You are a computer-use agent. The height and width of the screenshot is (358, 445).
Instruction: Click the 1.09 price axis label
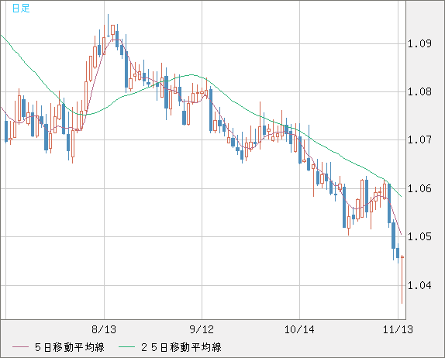pyautogui.click(x=419, y=43)
